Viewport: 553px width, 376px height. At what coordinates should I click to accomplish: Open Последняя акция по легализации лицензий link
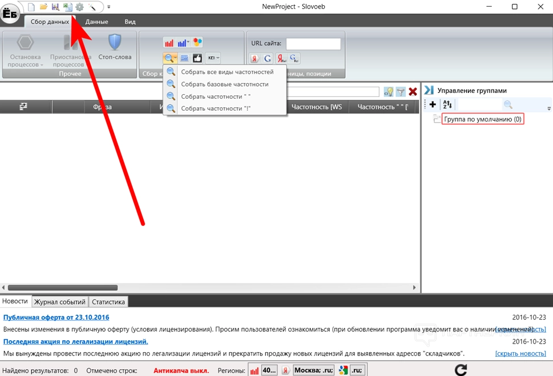(76, 341)
